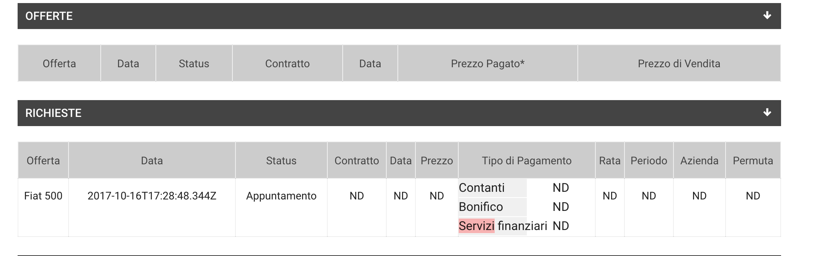
Task: Click the Contratto header in Offerte table
Action: click(287, 63)
